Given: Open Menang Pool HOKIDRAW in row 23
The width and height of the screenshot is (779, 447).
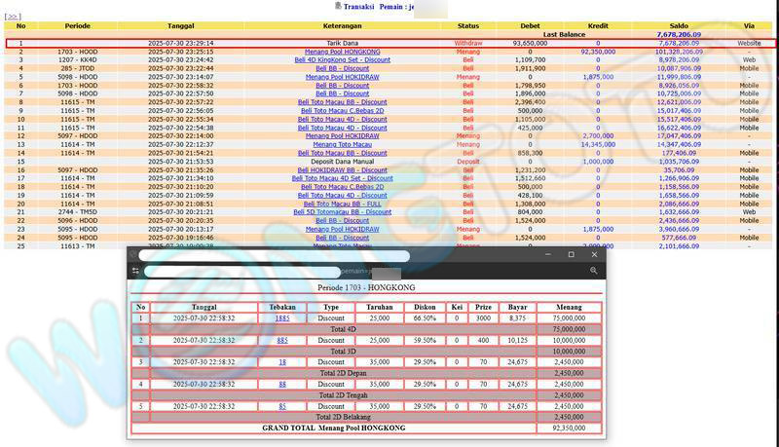Looking at the screenshot, I should (343, 229).
